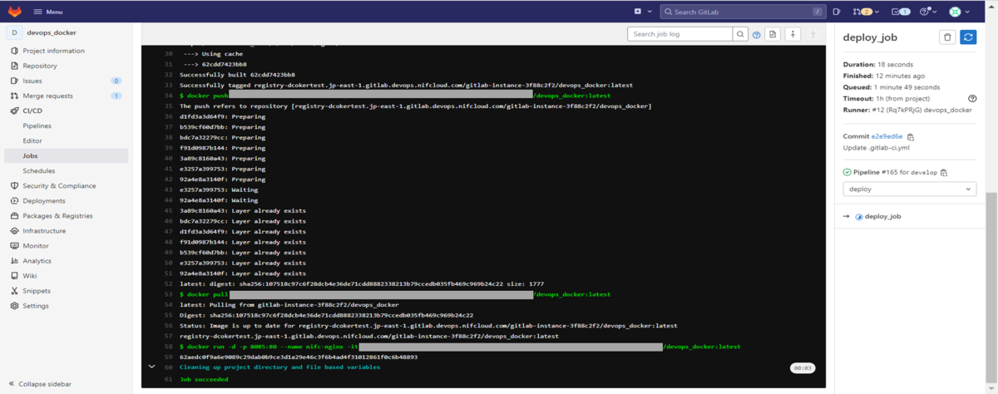Open the job log search help icon
The width and height of the screenshot is (998, 394).
coord(756,35)
